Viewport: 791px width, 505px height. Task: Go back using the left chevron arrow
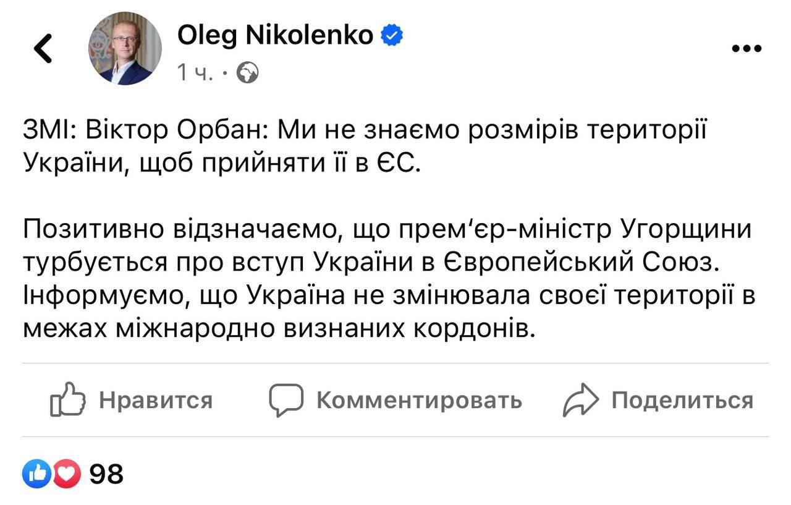point(43,48)
